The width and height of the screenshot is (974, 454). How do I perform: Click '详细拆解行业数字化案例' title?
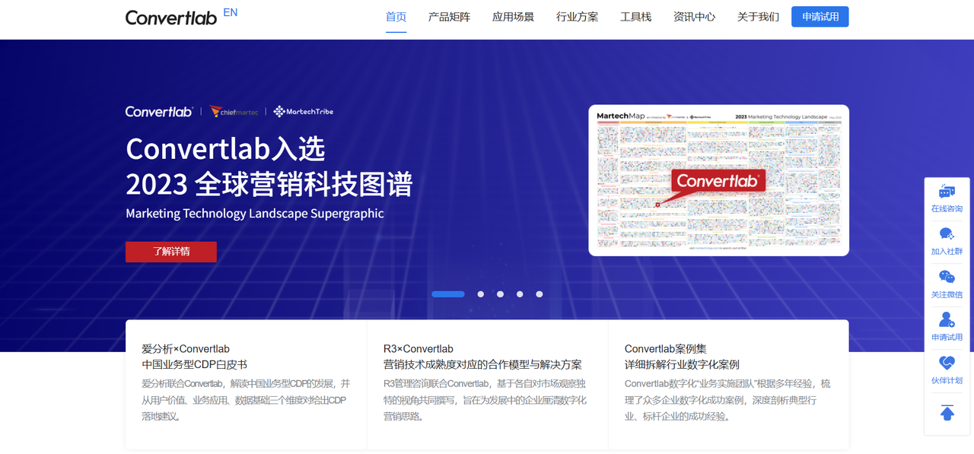click(x=682, y=364)
